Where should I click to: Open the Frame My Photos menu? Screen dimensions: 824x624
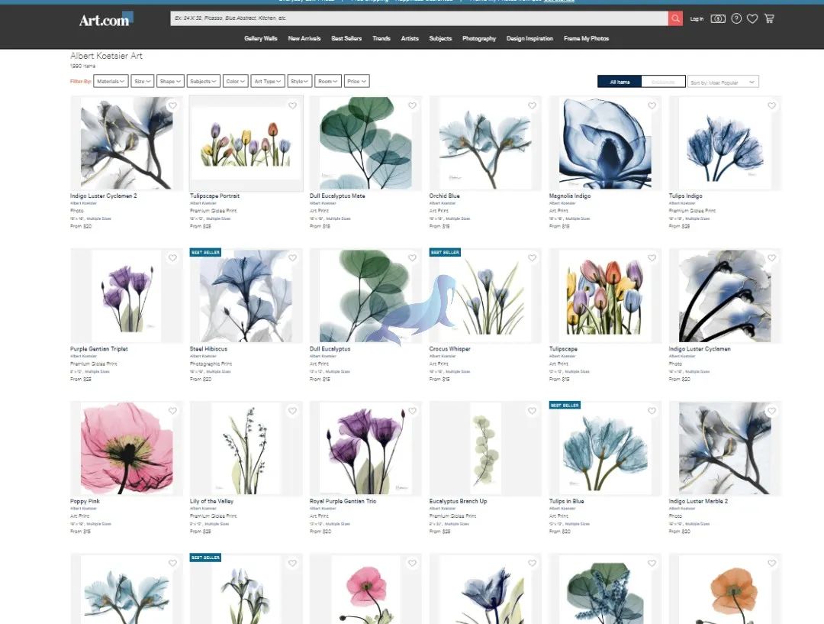click(587, 38)
